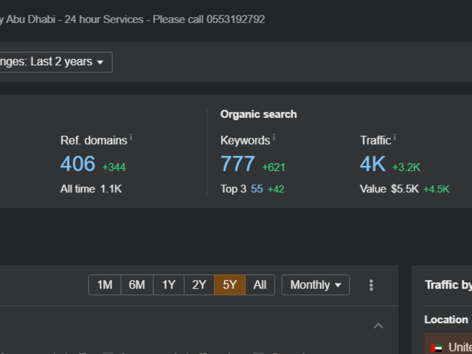Click the +4.5K traffic value change
This screenshot has height=354, width=472.
pyautogui.click(x=437, y=189)
